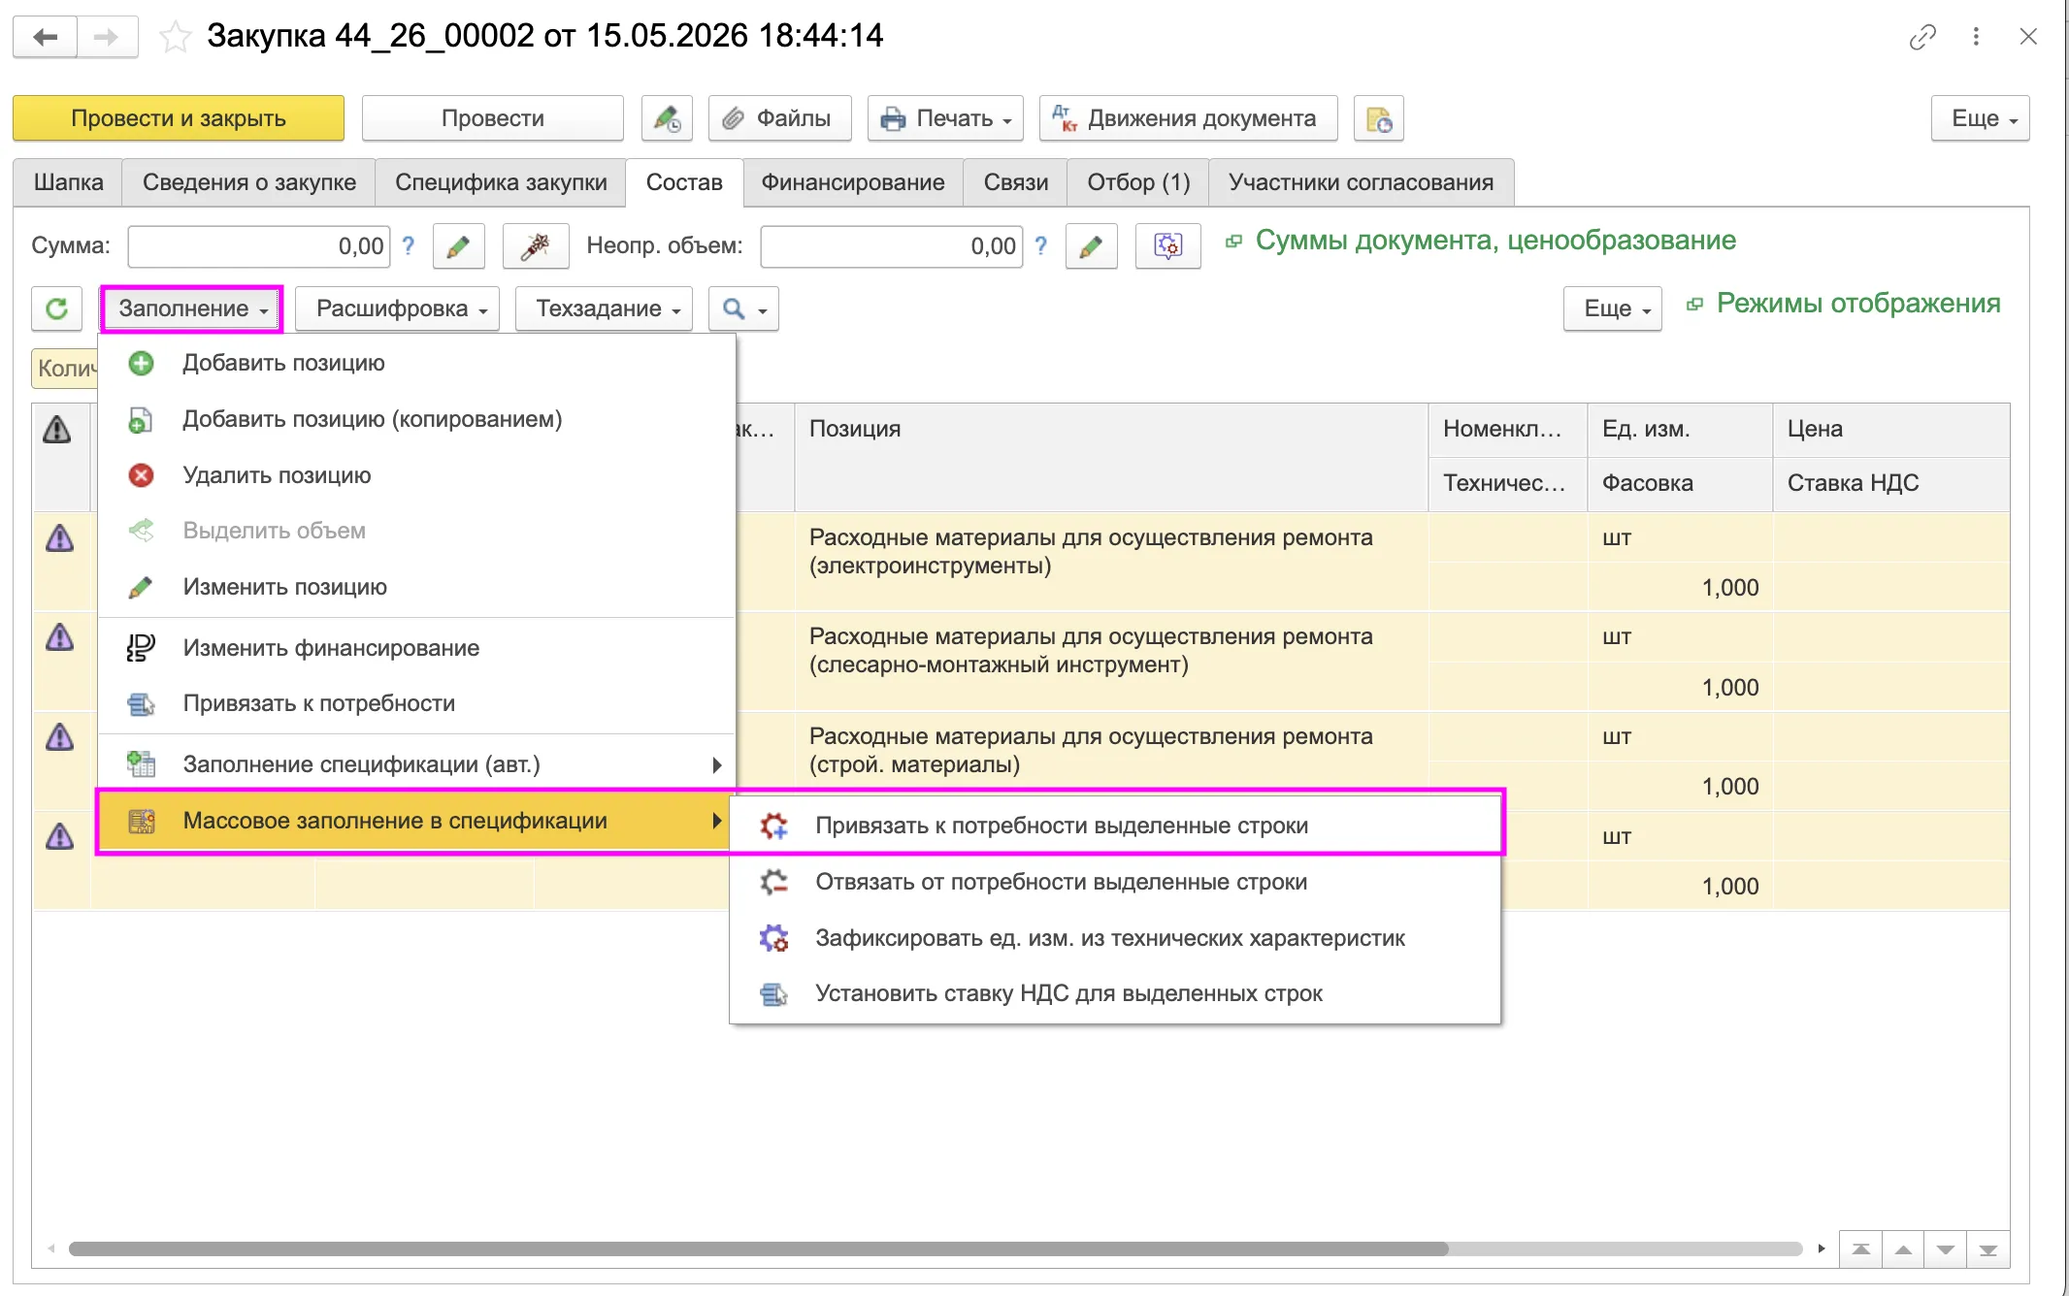Select Добавить позицию menu item
Image resolution: width=2069 pixels, height=1296 pixels.
point(417,363)
